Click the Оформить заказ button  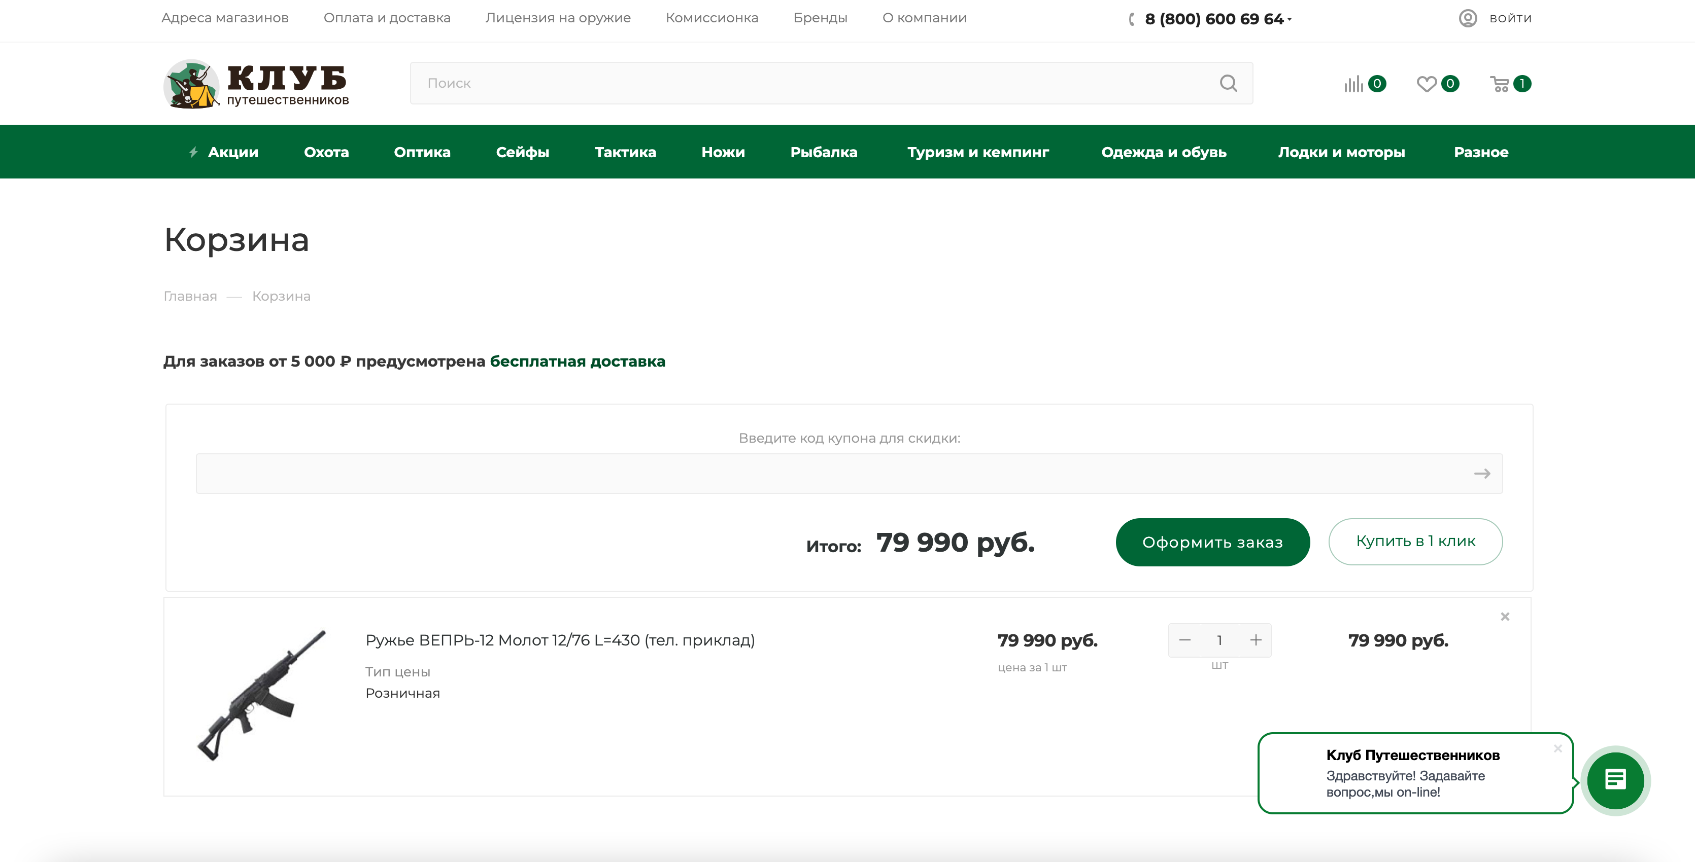point(1213,542)
